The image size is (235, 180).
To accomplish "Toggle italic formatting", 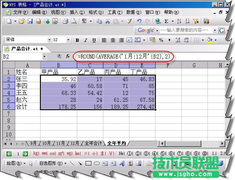I will (86, 40).
